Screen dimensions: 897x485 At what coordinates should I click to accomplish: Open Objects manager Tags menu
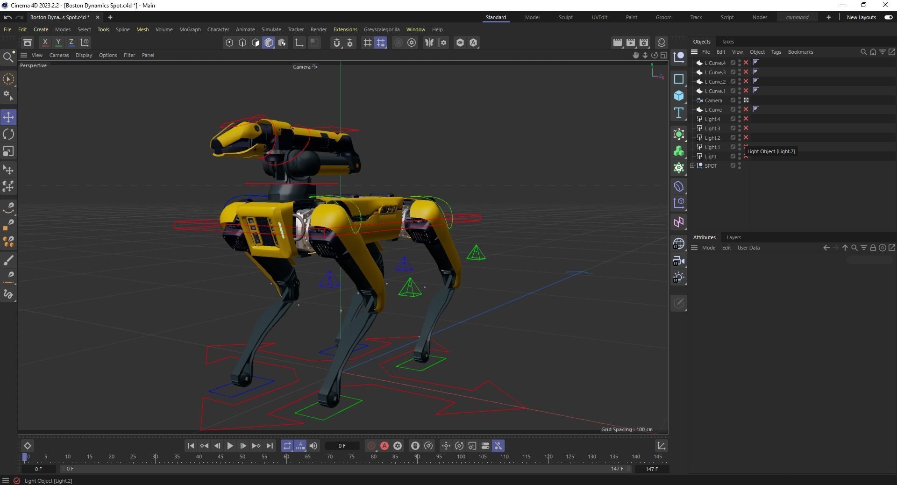click(776, 52)
